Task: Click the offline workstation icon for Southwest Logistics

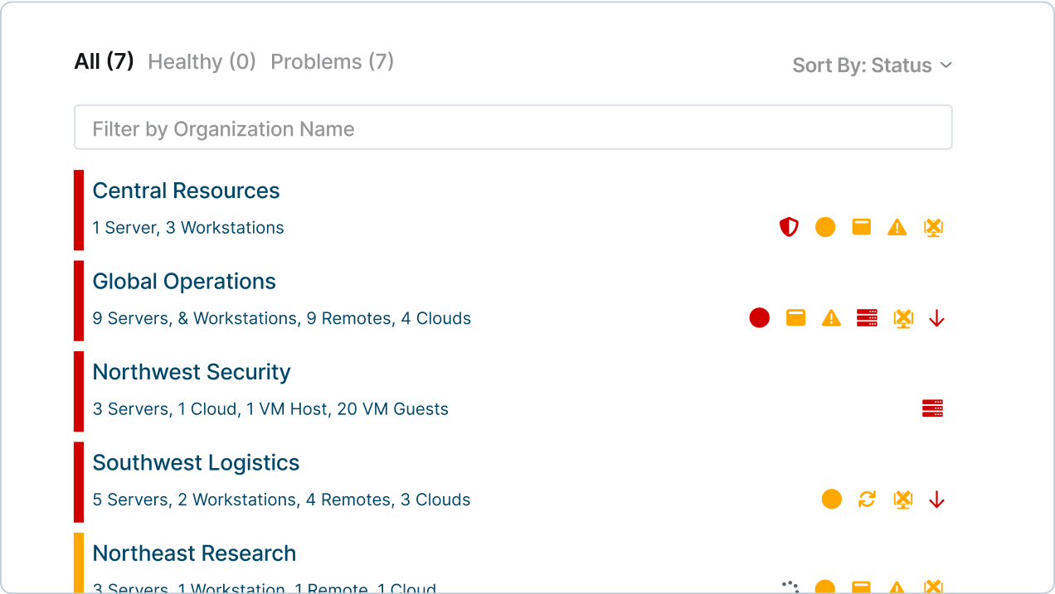Action: [903, 500]
